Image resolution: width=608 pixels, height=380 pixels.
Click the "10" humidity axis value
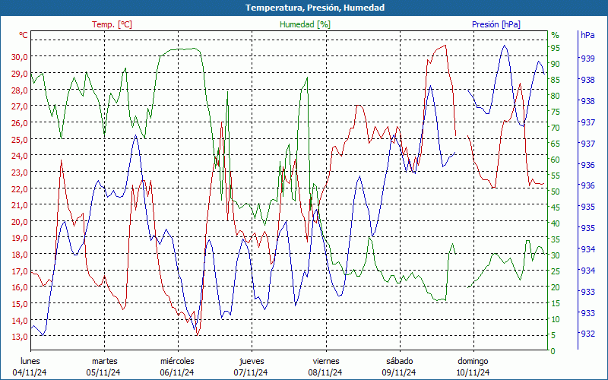pyautogui.click(x=556, y=319)
